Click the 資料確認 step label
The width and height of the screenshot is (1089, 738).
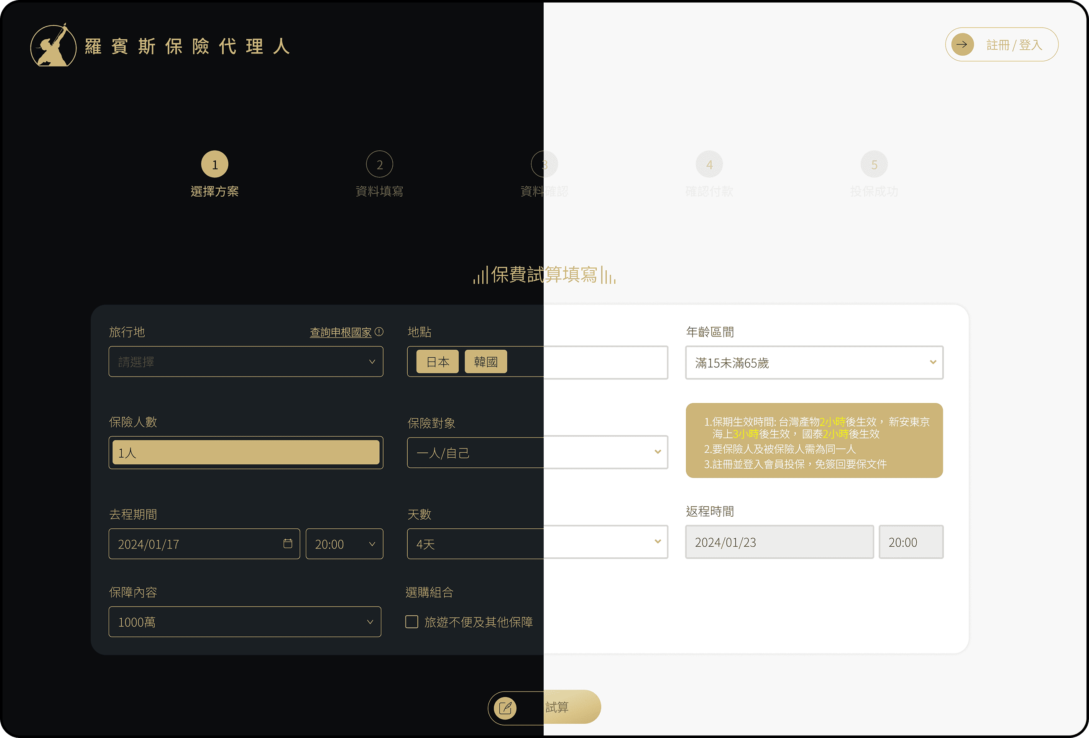pos(544,191)
